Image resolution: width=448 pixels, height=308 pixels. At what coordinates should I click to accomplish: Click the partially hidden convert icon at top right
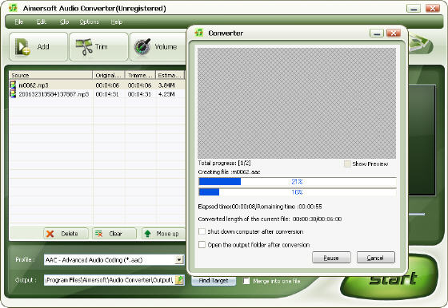point(421,45)
